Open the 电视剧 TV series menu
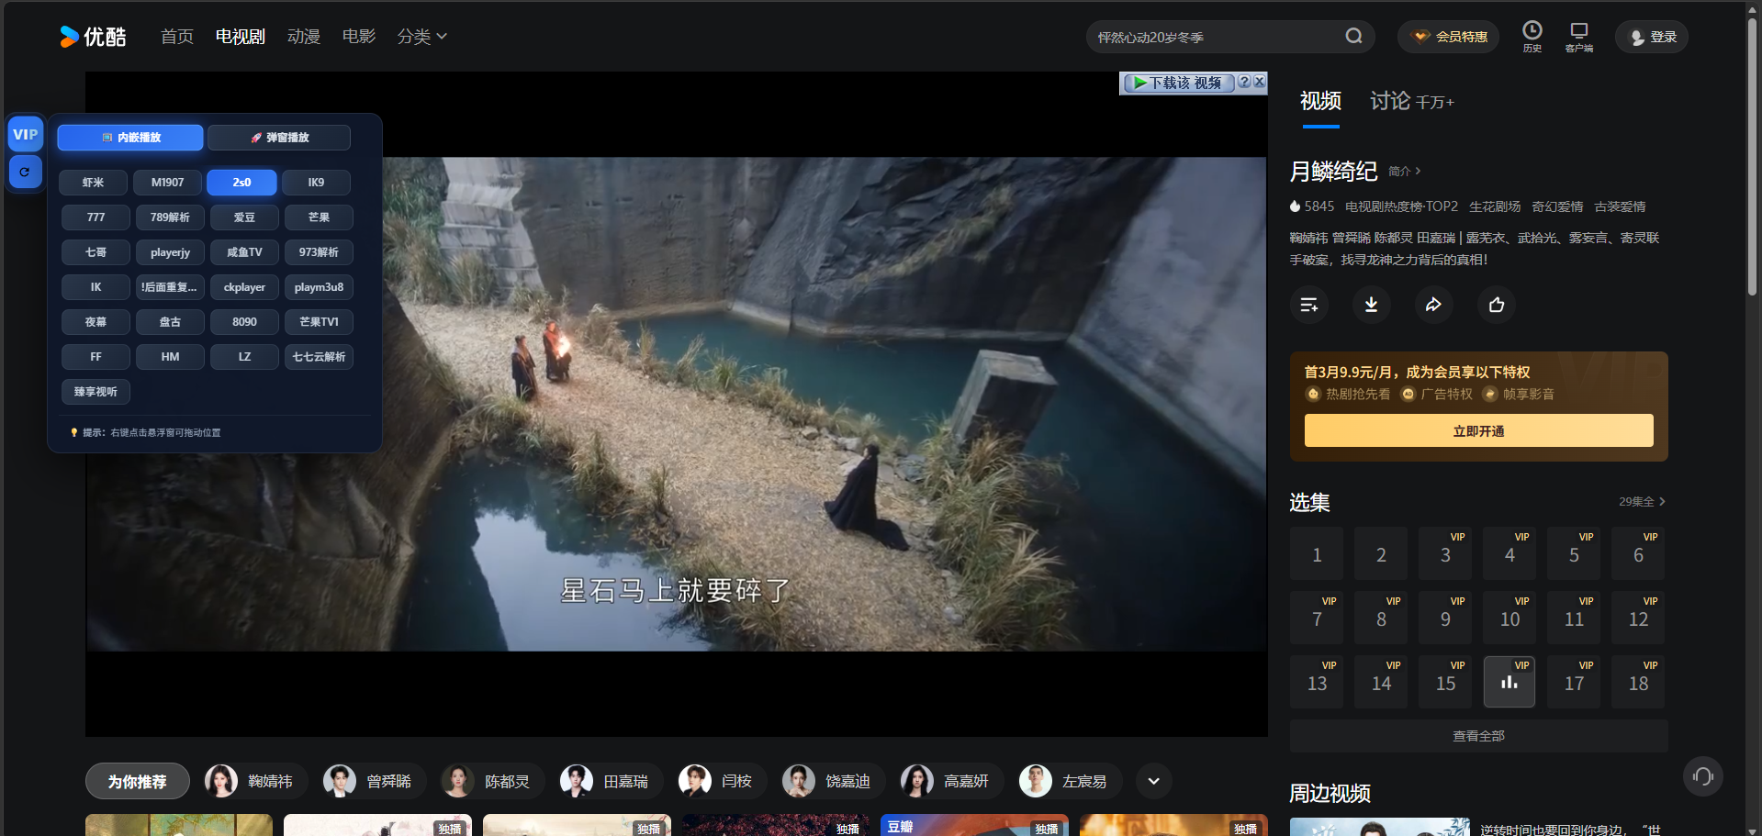Image resolution: width=1762 pixels, height=836 pixels. coord(241,37)
